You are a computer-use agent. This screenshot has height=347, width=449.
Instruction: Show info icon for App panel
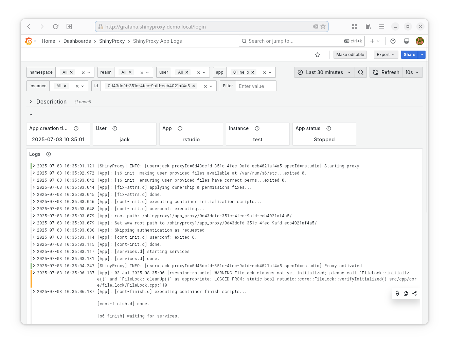pyautogui.click(x=180, y=128)
